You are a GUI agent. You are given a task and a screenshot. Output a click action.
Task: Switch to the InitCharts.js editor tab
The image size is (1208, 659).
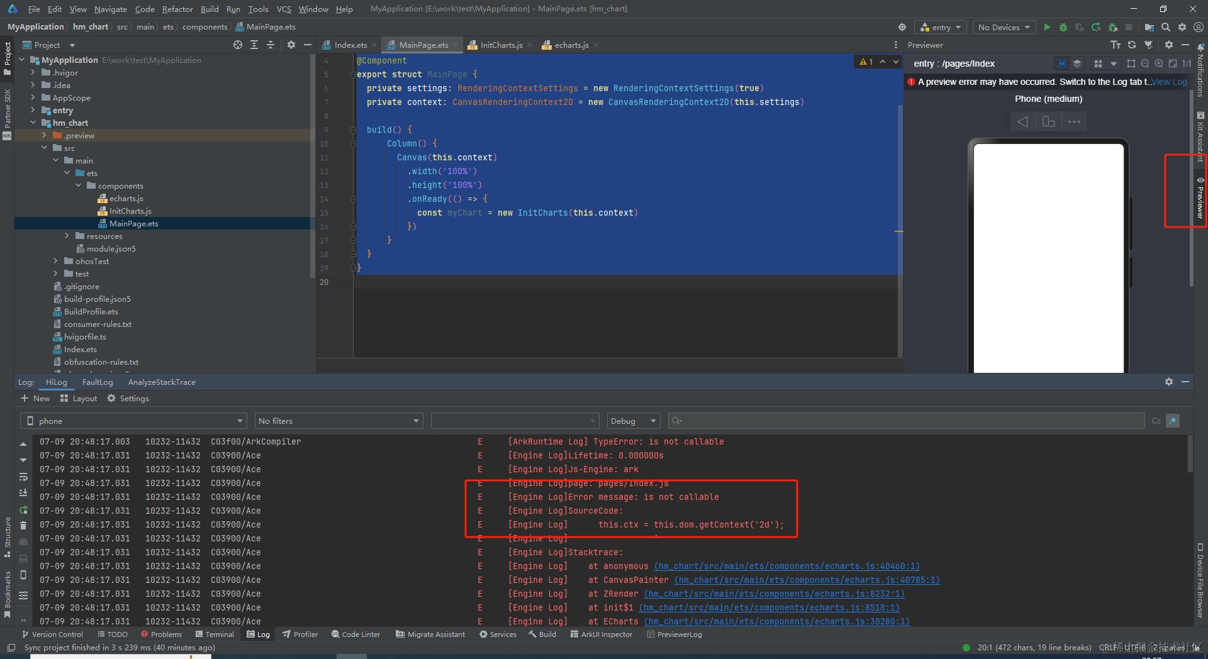[x=501, y=45]
